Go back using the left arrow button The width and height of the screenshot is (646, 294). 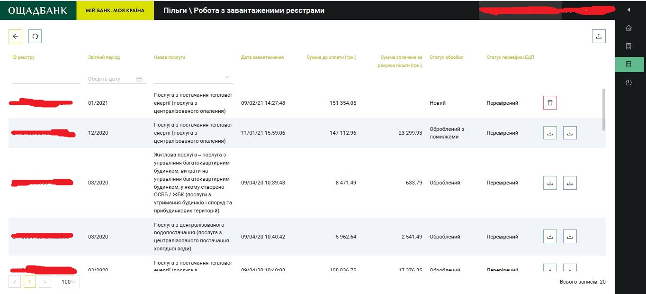(16, 36)
